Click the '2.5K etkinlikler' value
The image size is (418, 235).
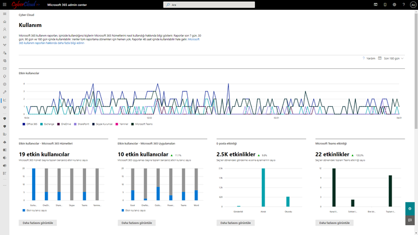point(236,155)
